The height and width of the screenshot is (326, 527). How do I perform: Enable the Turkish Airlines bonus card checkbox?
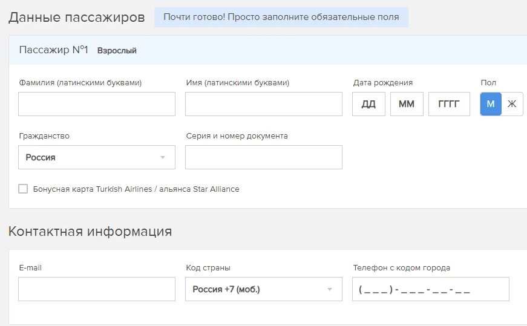pyautogui.click(x=23, y=189)
